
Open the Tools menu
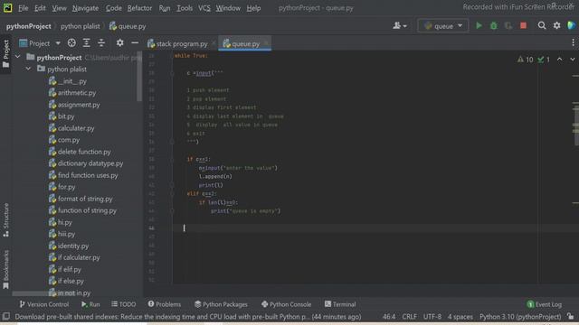185,8
